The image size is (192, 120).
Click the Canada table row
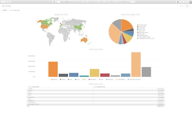[x=96, y=90]
